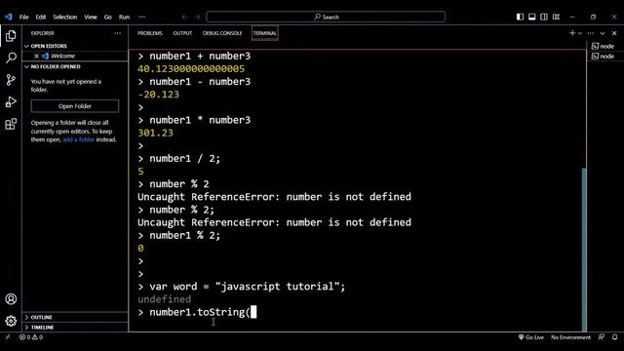Select second node terminal instance
624x351 pixels.
point(603,57)
